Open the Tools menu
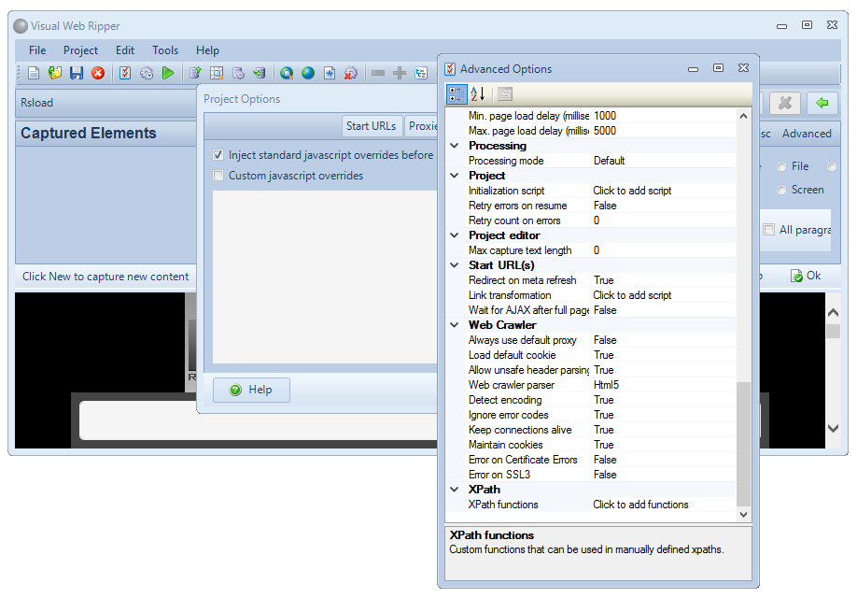This screenshot has width=857, height=612. click(x=165, y=50)
